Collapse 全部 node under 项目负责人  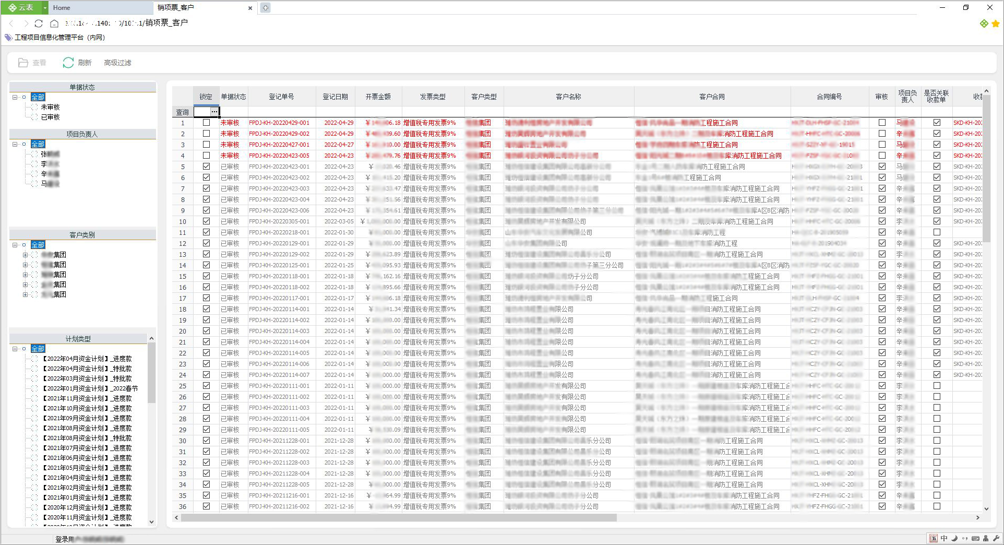[x=15, y=144]
